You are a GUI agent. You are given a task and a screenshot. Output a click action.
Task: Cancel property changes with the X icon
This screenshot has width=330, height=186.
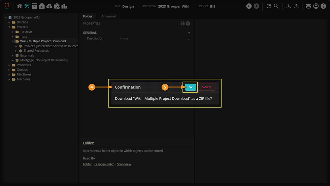188,23
